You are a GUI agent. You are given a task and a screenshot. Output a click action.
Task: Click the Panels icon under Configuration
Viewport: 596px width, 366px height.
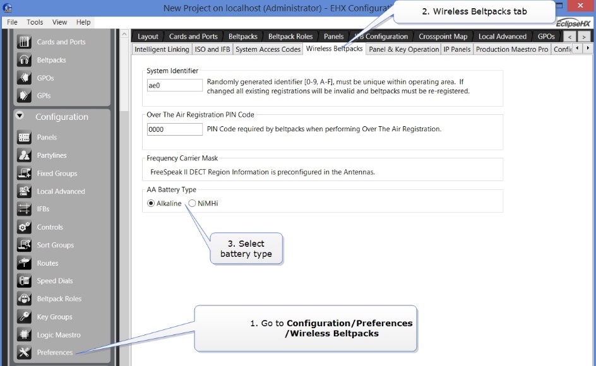(x=24, y=137)
